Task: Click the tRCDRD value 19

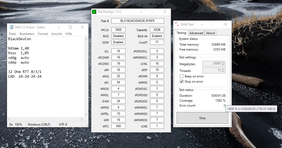Action: click(118, 64)
